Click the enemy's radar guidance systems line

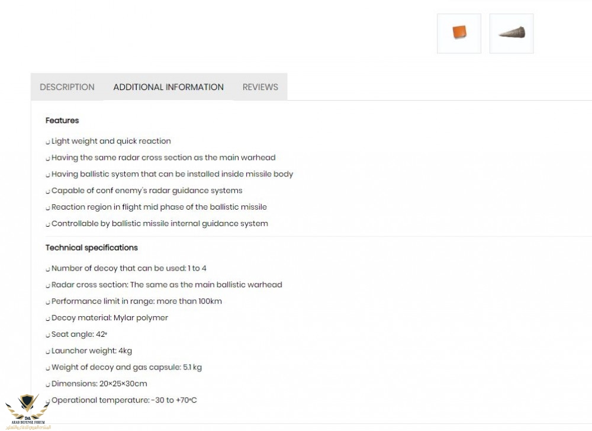(x=146, y=191)
